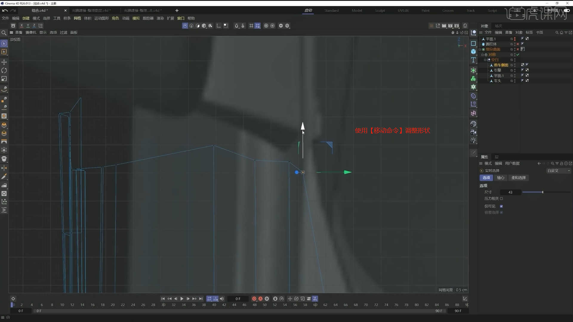Toggle Y axis lock
The image size is (573, 322).
pyautogui.click(x=28, y=26)
